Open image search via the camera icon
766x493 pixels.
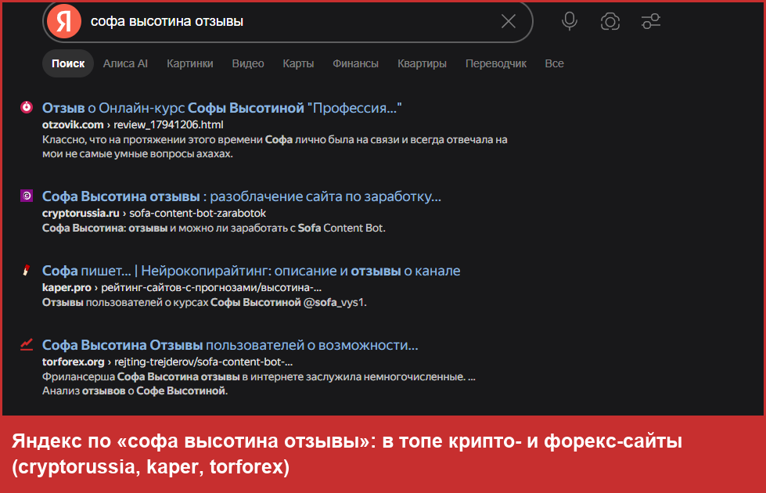click(610, 21)
